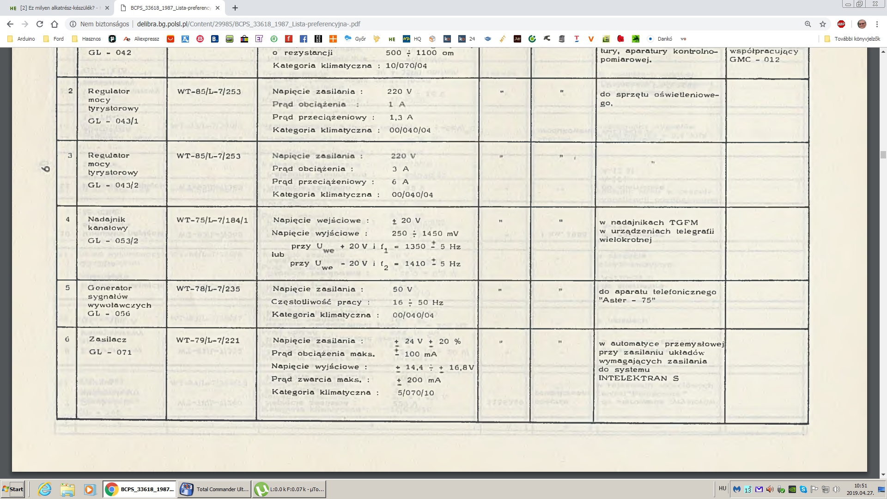The height and width of the screenshot is (499, 887).
Task: Click the address bar URL
Action: (x=249, y=24)
